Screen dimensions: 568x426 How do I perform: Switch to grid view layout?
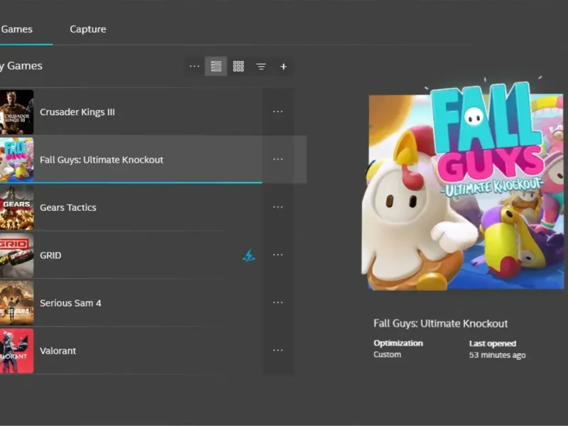(x=239, y=66)
